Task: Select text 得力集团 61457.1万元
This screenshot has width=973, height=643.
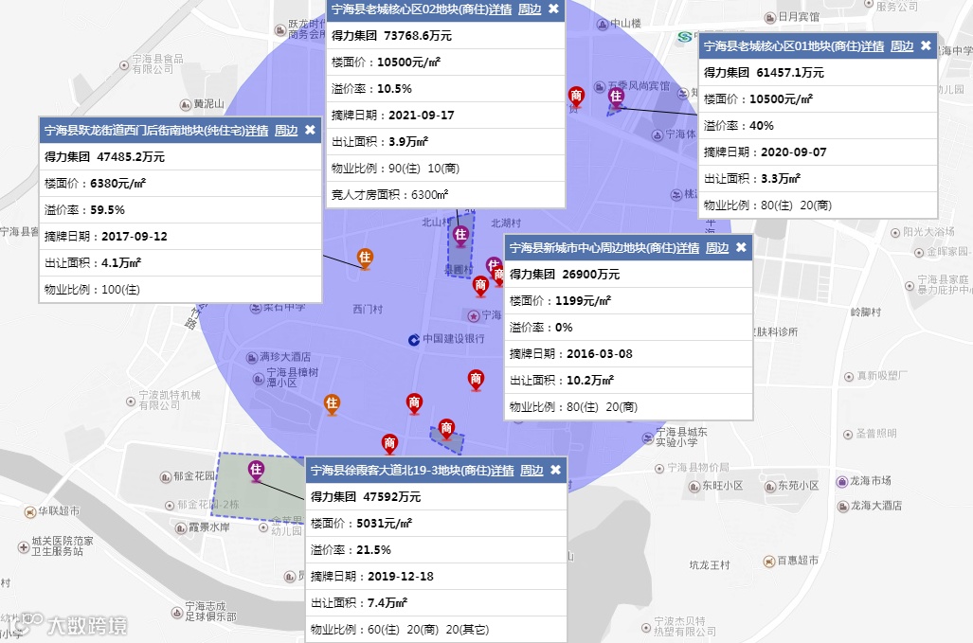Action: click(x=764, y=72)
